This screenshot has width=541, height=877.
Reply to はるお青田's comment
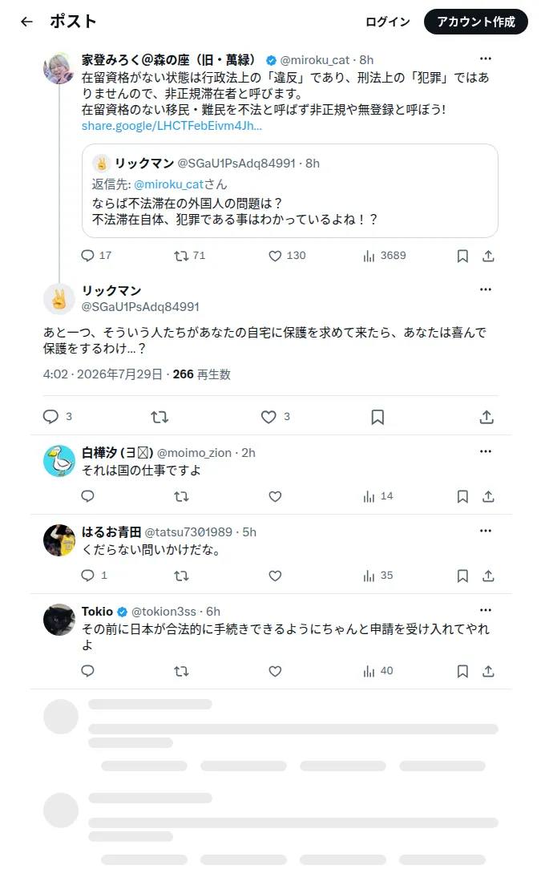pyautogui.click(x=88, y=576)
